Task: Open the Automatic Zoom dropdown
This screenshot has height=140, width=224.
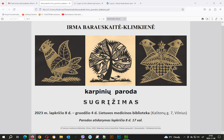Action: [x=116, y=19]
